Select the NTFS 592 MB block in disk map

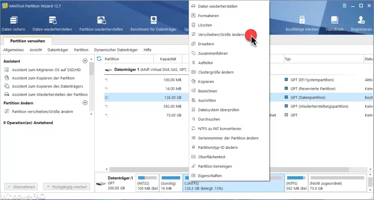coord(296,183)
